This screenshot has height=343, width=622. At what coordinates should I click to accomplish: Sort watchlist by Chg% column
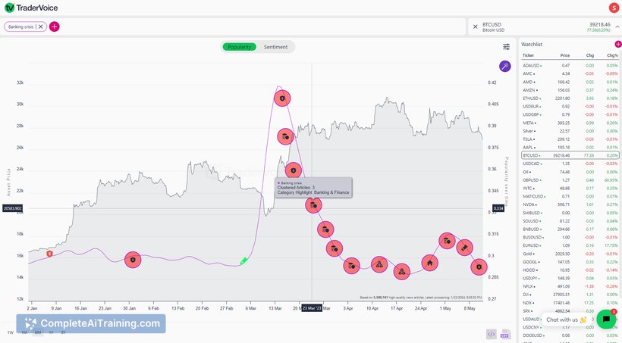point(612,55)
